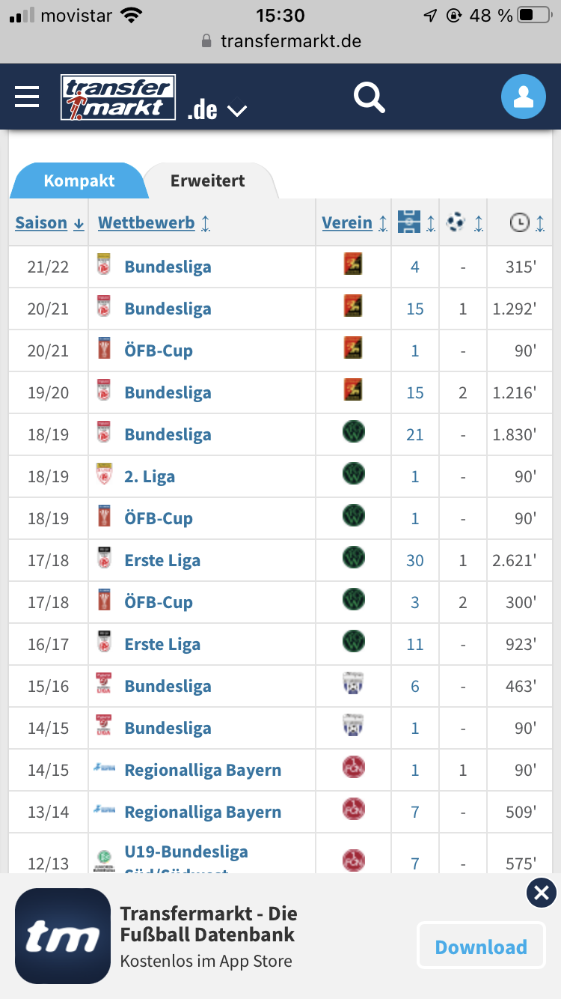
Task: Download the Transfermarkt app
Action: [x=481, y=947]
